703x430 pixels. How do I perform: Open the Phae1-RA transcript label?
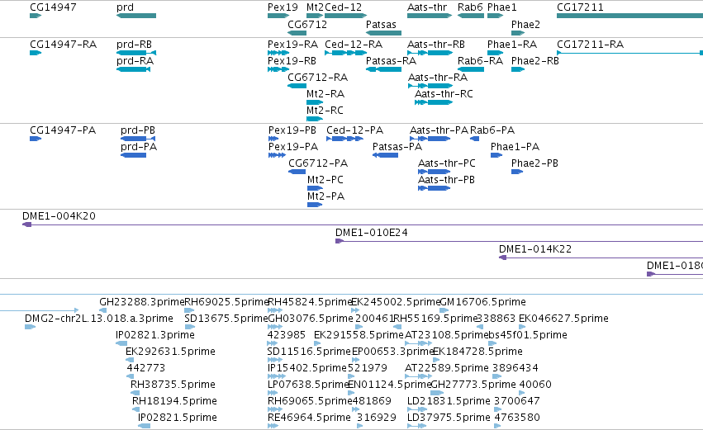[512, 45]
